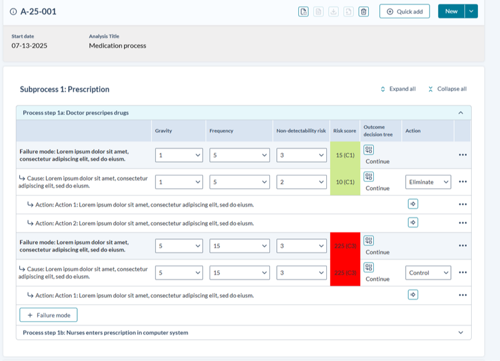Collapse Process step 1a Doctor prescripes drugs
The height and width of the screenshot is (361, 500).
[461, 113]
